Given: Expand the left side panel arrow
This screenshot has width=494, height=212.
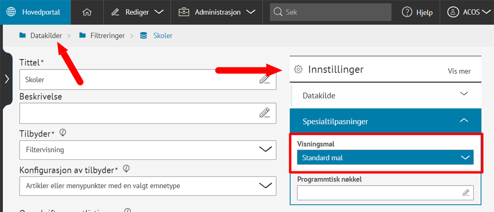Looking at the screenshot, I should pyautogui.click(x=6, y=79).
